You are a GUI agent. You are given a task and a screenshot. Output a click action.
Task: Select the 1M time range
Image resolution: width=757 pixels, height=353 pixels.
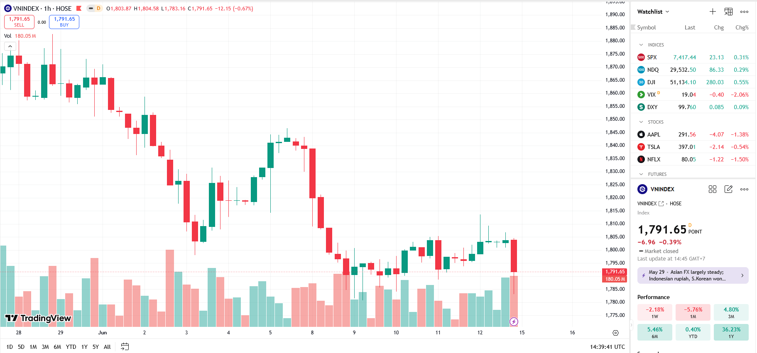33,347
